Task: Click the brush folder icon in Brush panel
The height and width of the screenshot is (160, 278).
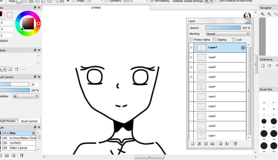Action: click(x=7, y=155)
